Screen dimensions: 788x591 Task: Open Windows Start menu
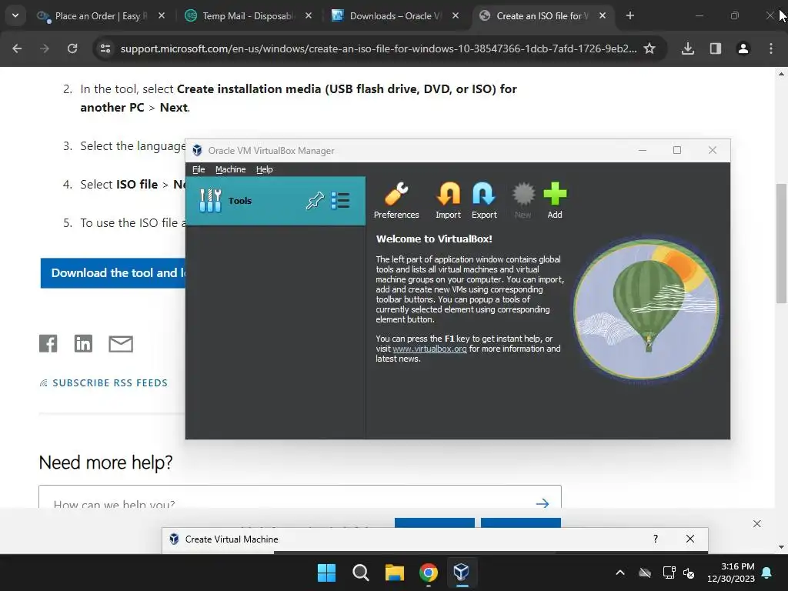coord(326,573)
